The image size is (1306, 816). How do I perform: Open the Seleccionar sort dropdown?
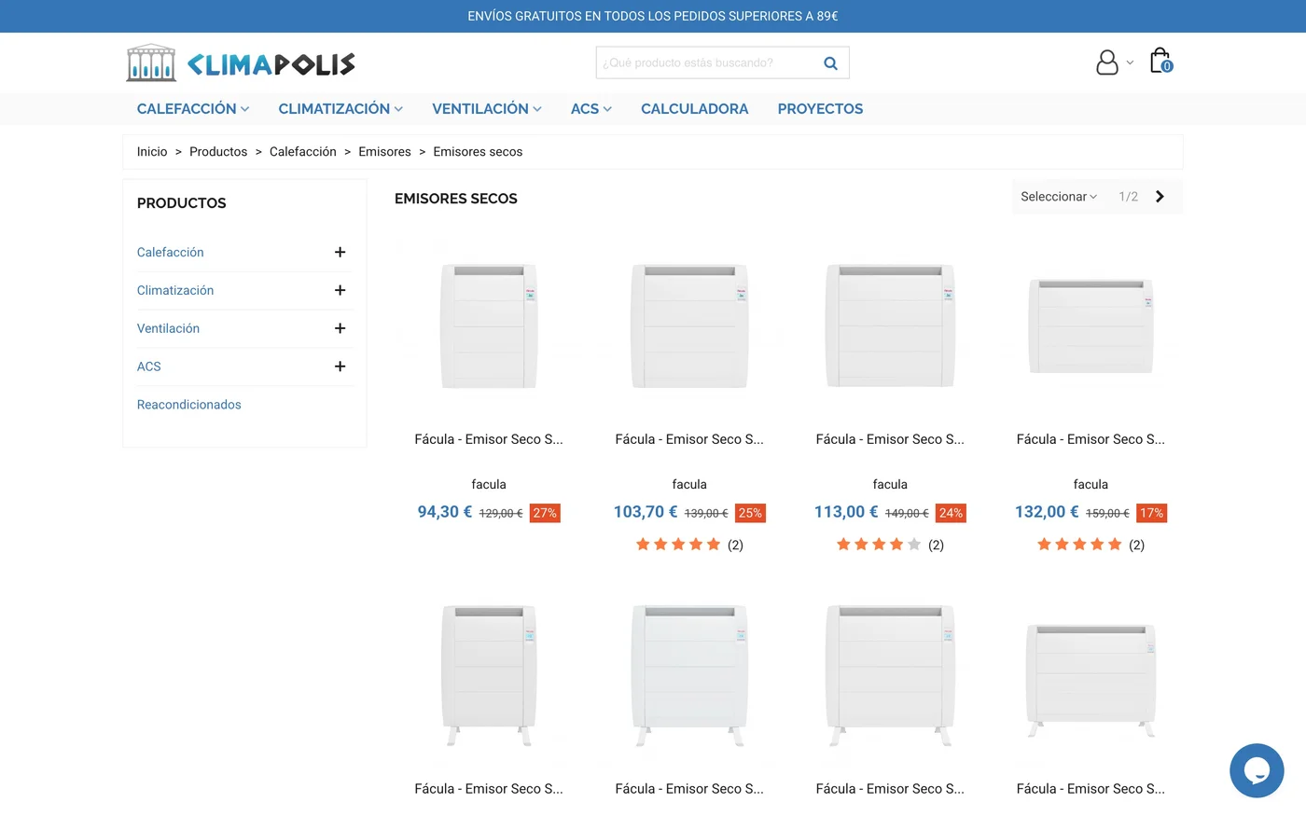(1059, 197)
